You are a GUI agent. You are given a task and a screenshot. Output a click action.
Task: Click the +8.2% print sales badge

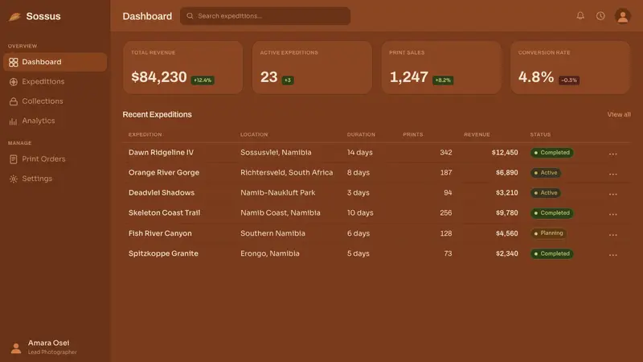[443, 80]
